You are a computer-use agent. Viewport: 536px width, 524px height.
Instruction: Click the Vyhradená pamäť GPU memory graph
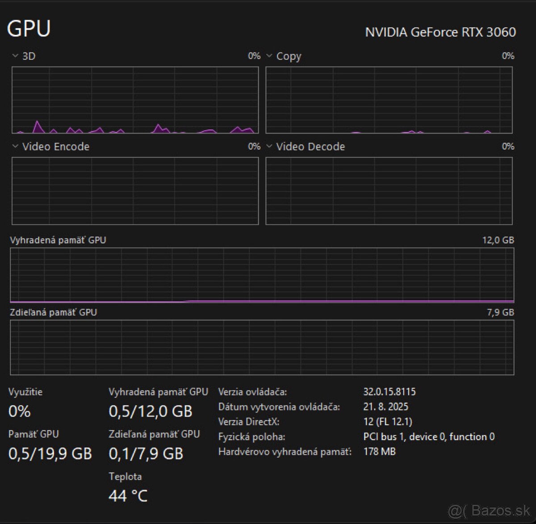(262, 275)
